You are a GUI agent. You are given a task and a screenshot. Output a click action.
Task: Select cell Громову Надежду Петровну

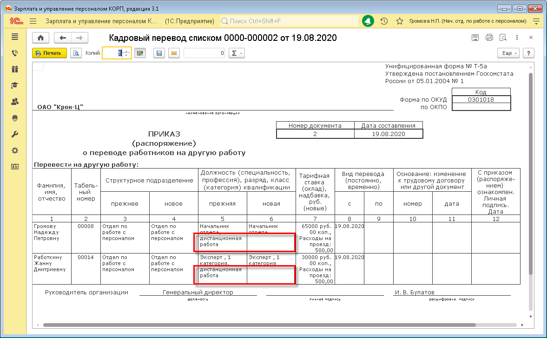coord(52,238)
